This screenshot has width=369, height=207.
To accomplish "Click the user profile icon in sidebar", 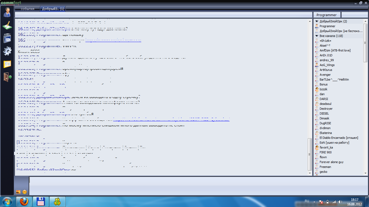I will coord(7,12).
